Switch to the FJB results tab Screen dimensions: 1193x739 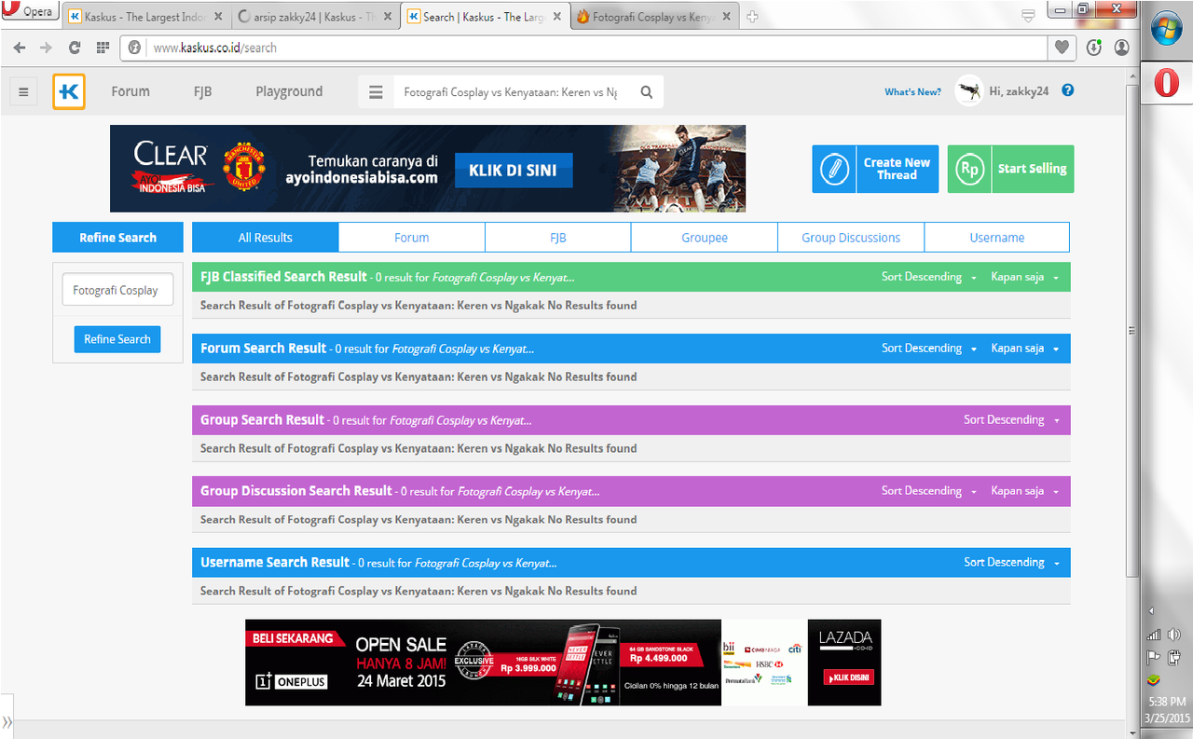(x=558, y=238)
